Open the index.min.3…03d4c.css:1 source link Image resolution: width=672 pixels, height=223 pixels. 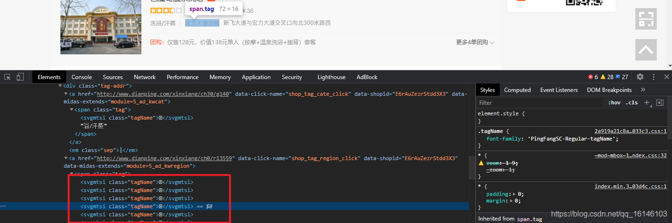point(630,186)
